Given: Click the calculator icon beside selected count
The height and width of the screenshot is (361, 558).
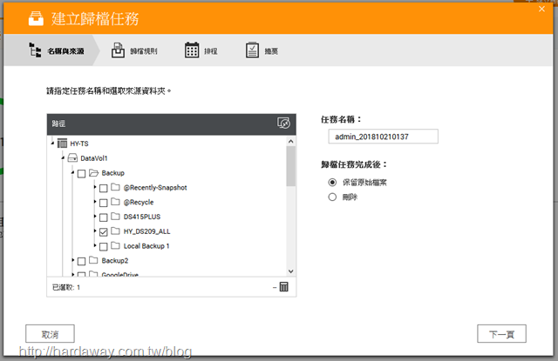Looking at the screenshot, I should [x=283, y=287].
